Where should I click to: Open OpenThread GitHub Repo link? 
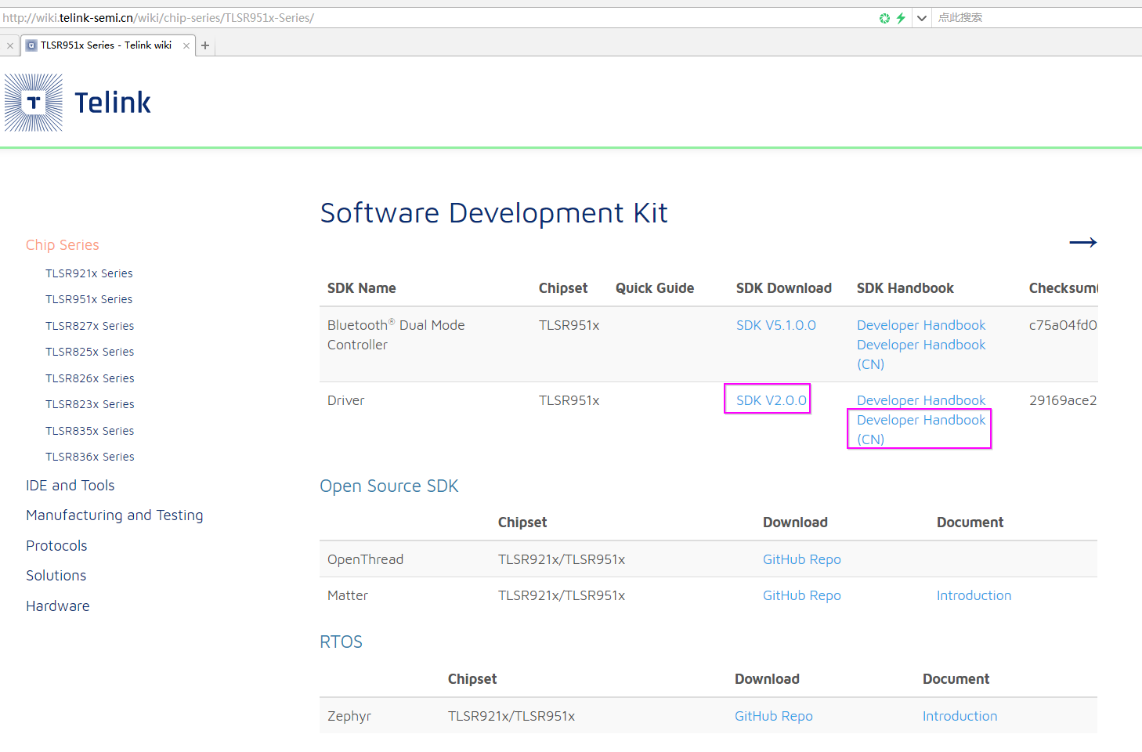(x=802, y=559)
